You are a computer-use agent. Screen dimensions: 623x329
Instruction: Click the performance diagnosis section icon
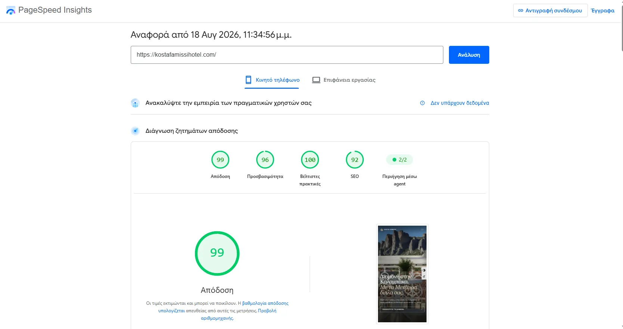pos(135,131)
